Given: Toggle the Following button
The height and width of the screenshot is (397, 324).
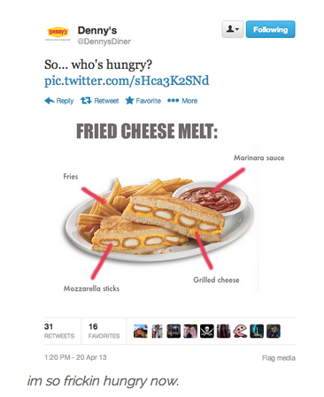Looking at the screenshot, I should (270, 29).
